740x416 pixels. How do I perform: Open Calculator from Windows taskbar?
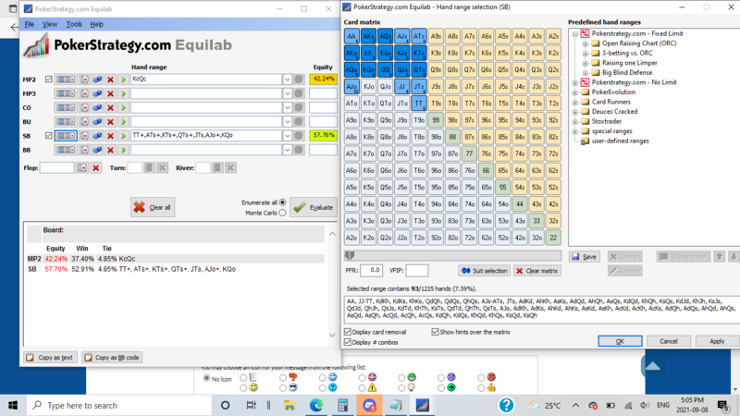342,405
